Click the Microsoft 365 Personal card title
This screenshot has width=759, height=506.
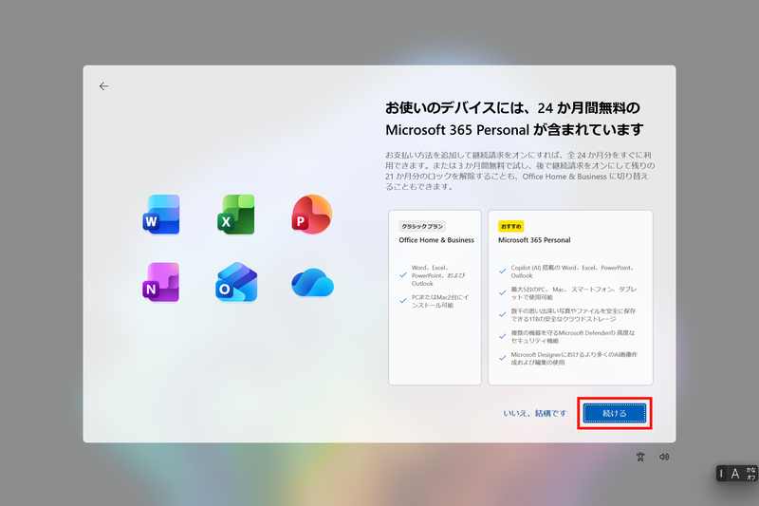click(x=534, y=239)
